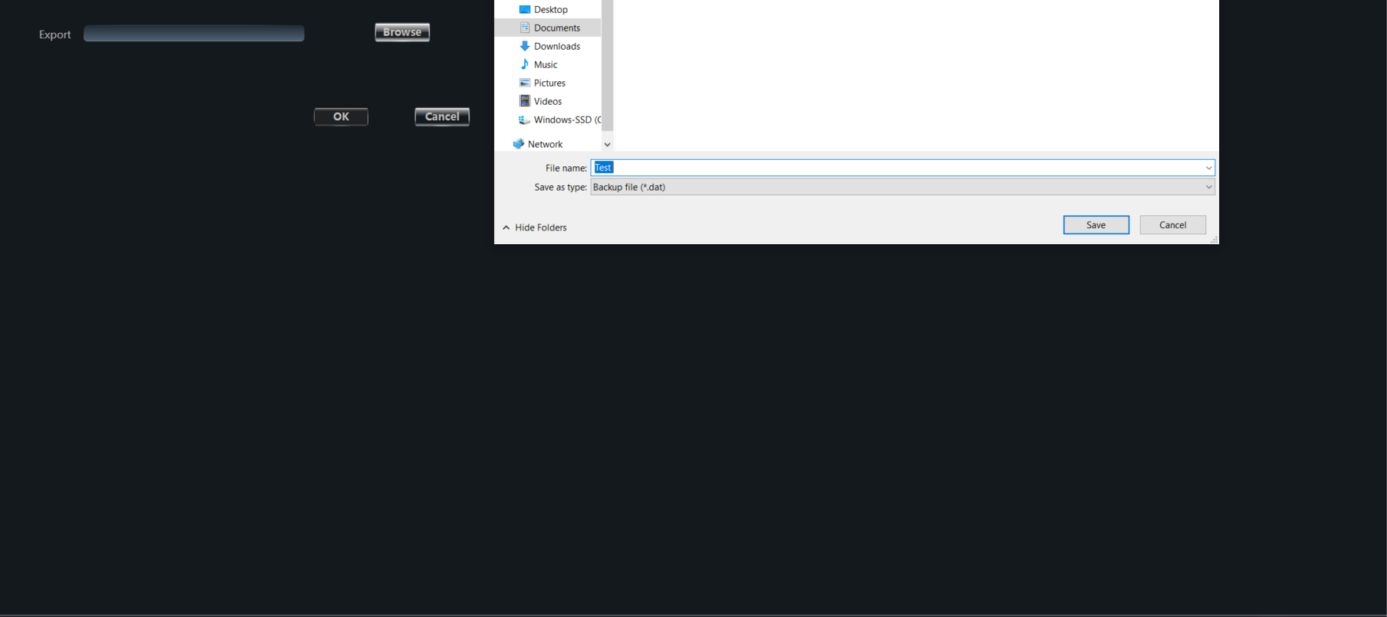Image resolution: width=1387 pixels, height=617 pixels.
Task: Open Downloads via its arrow icon
Action: pyautogui.click(x=525, y=46)
